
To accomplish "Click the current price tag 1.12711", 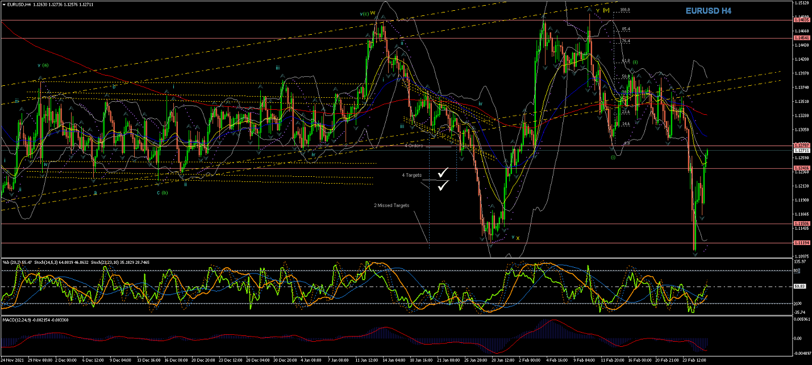I will click(801, 151).
